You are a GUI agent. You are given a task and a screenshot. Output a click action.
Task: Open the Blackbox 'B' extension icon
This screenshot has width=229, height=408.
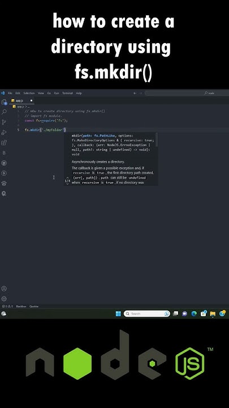[x=4, y=153]
